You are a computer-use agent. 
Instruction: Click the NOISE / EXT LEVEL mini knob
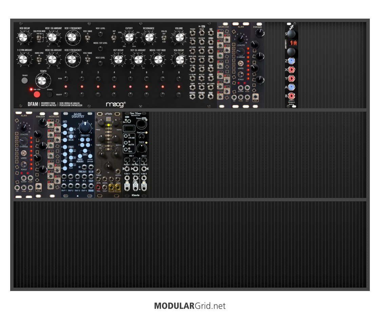[x=100, y=49]
